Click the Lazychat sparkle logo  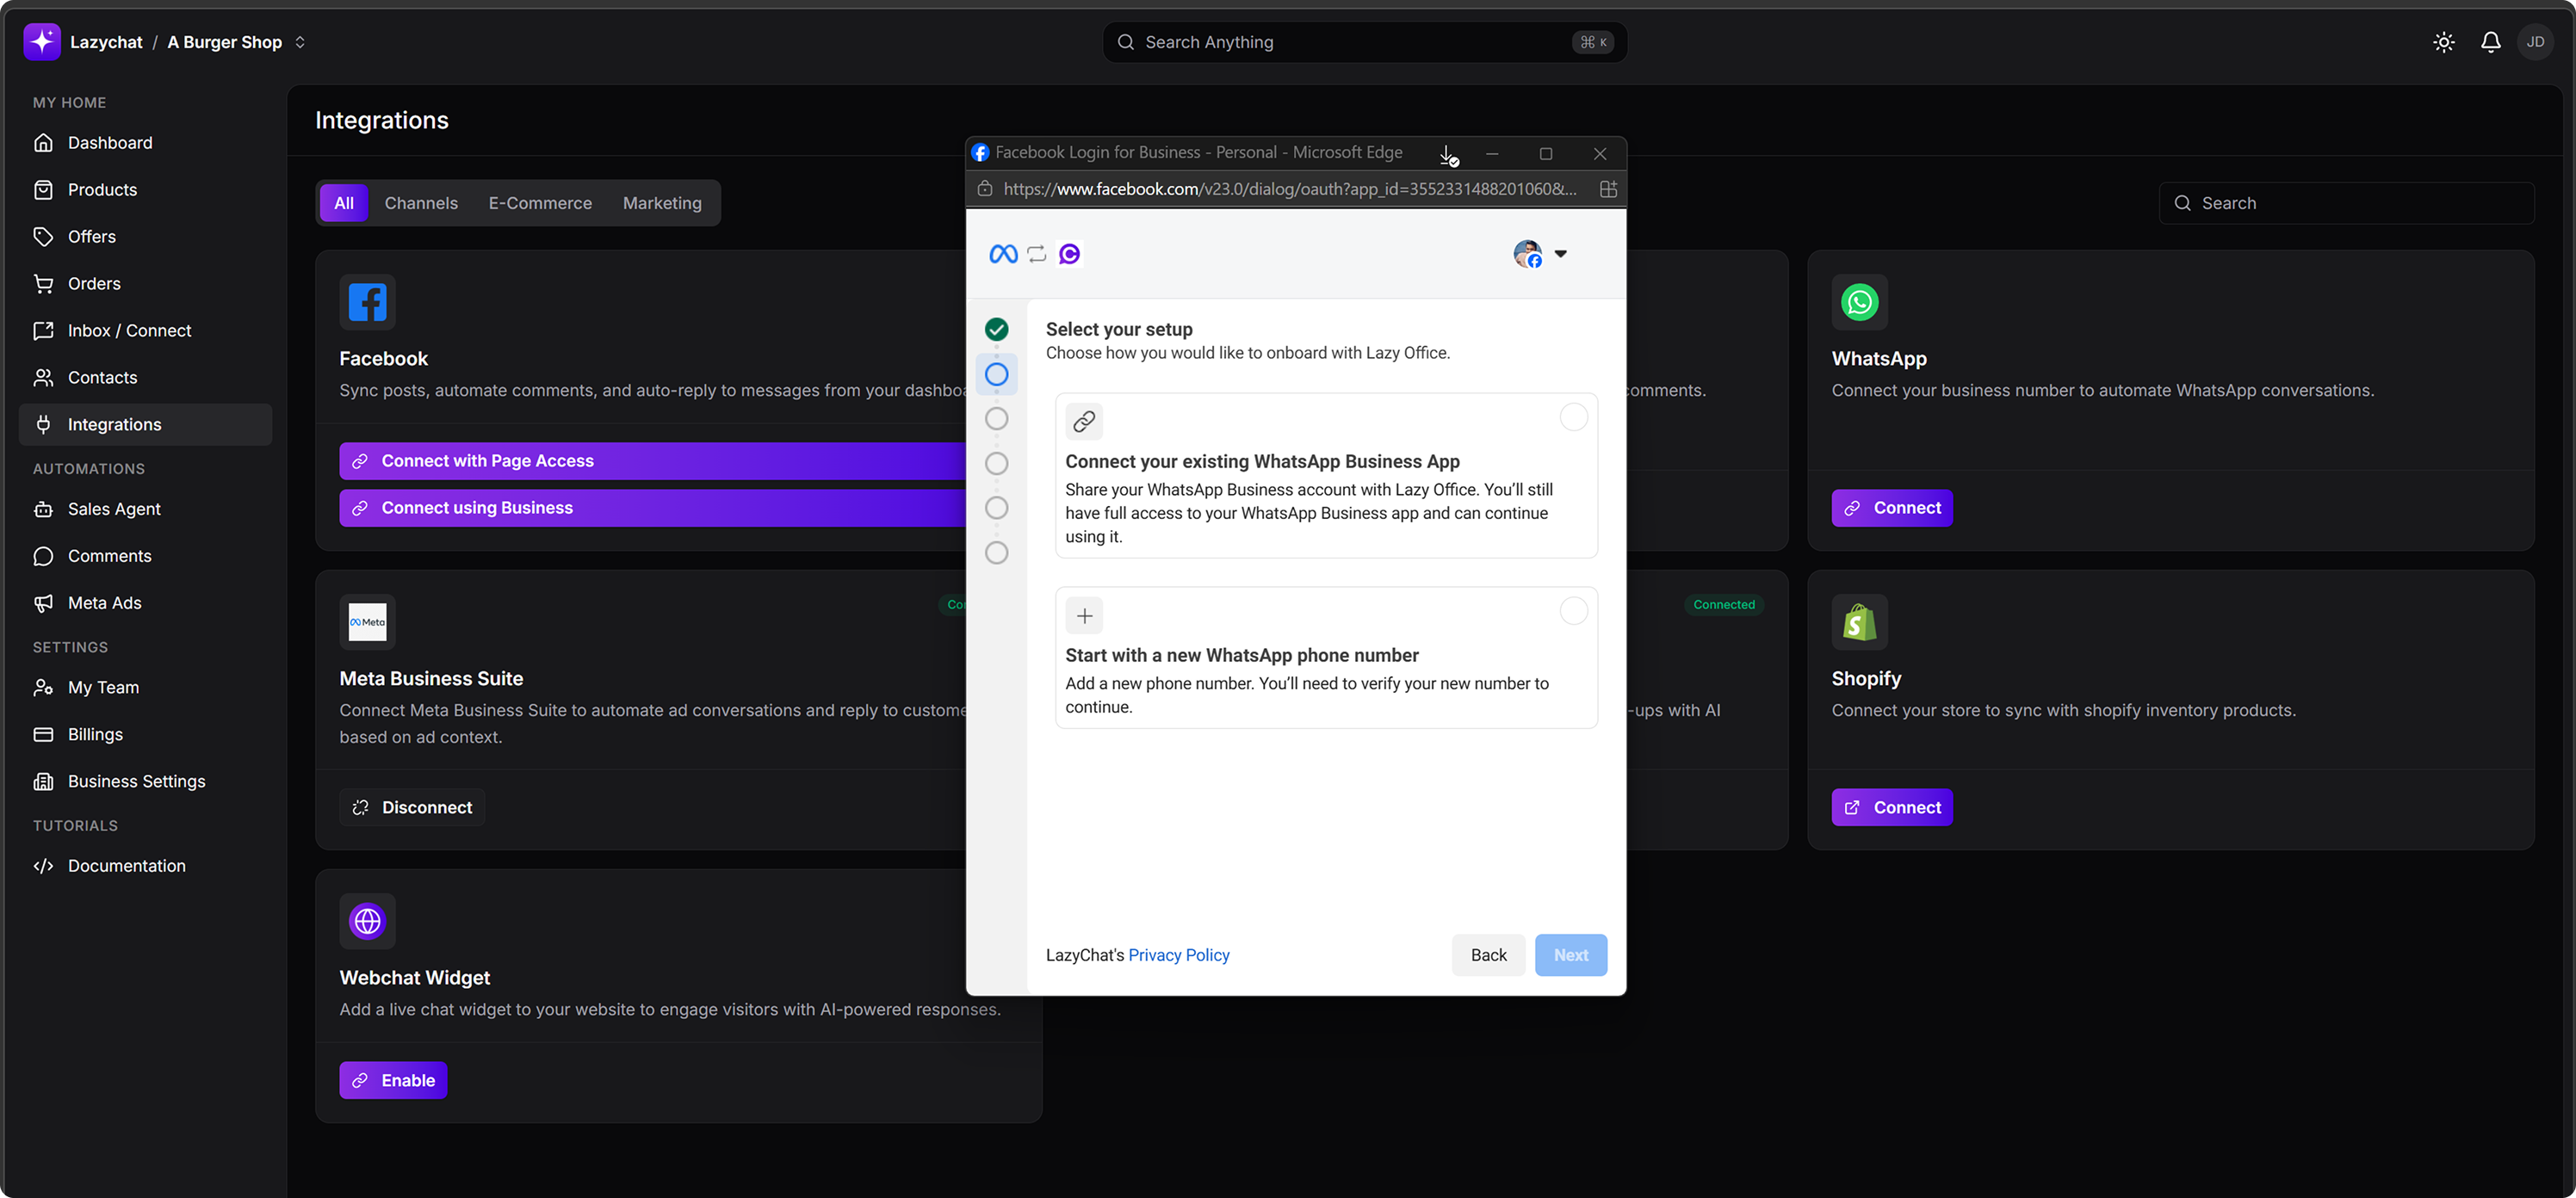[x=42, y=42]
